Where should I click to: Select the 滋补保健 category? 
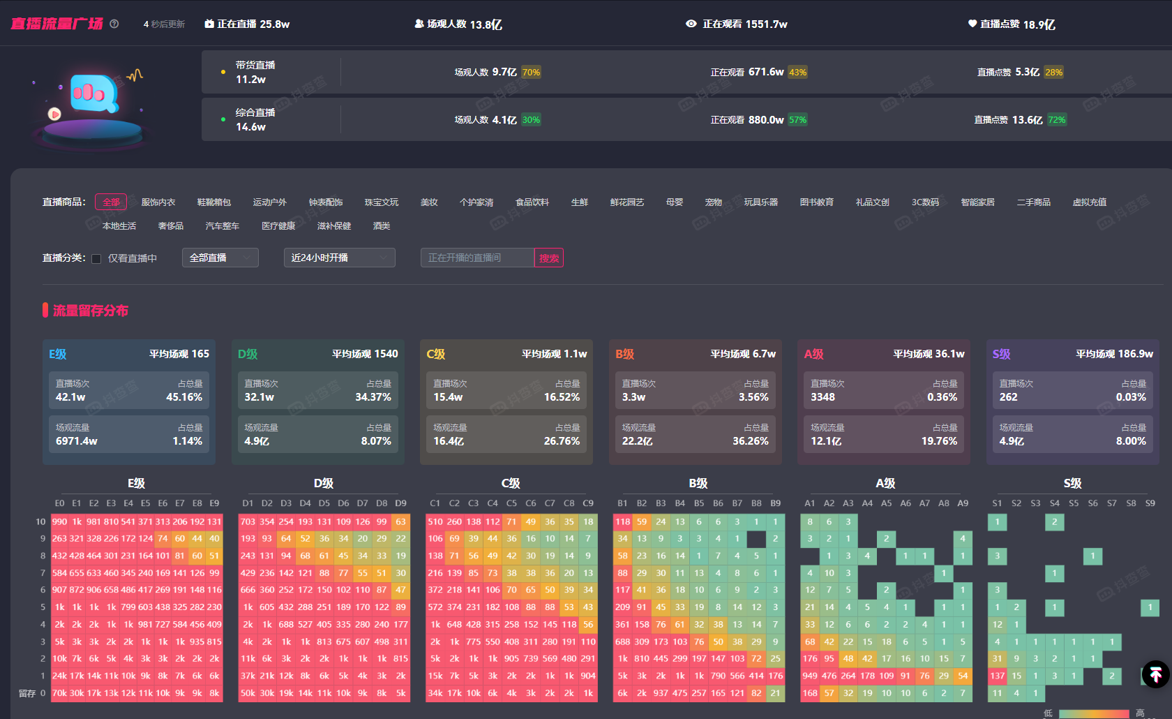coord(334,225)
